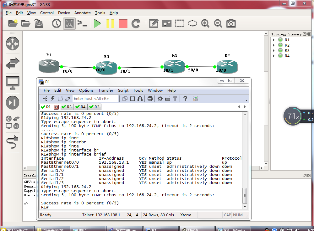The image size is (314, 231).
Task: Click the SecureCRT quick connect lightning icon
Action: (x=53, y=99)
